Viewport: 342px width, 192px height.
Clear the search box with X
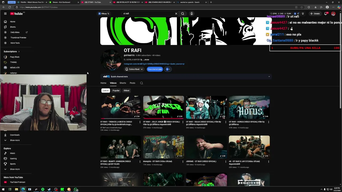(176, 14)
